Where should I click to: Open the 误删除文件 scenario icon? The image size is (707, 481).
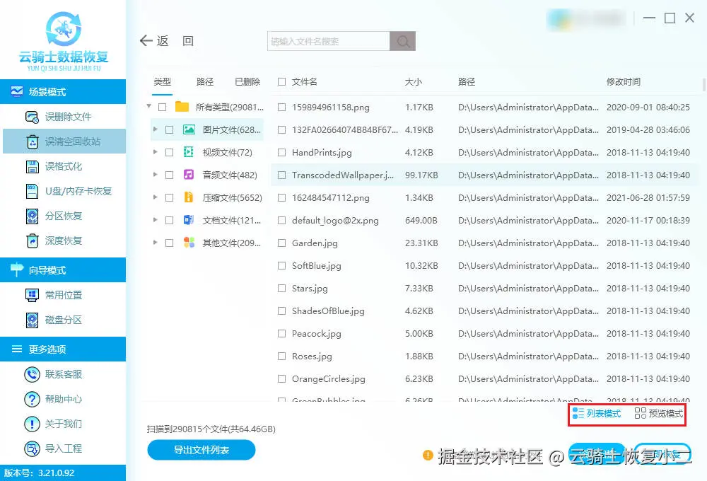[32, 117]
